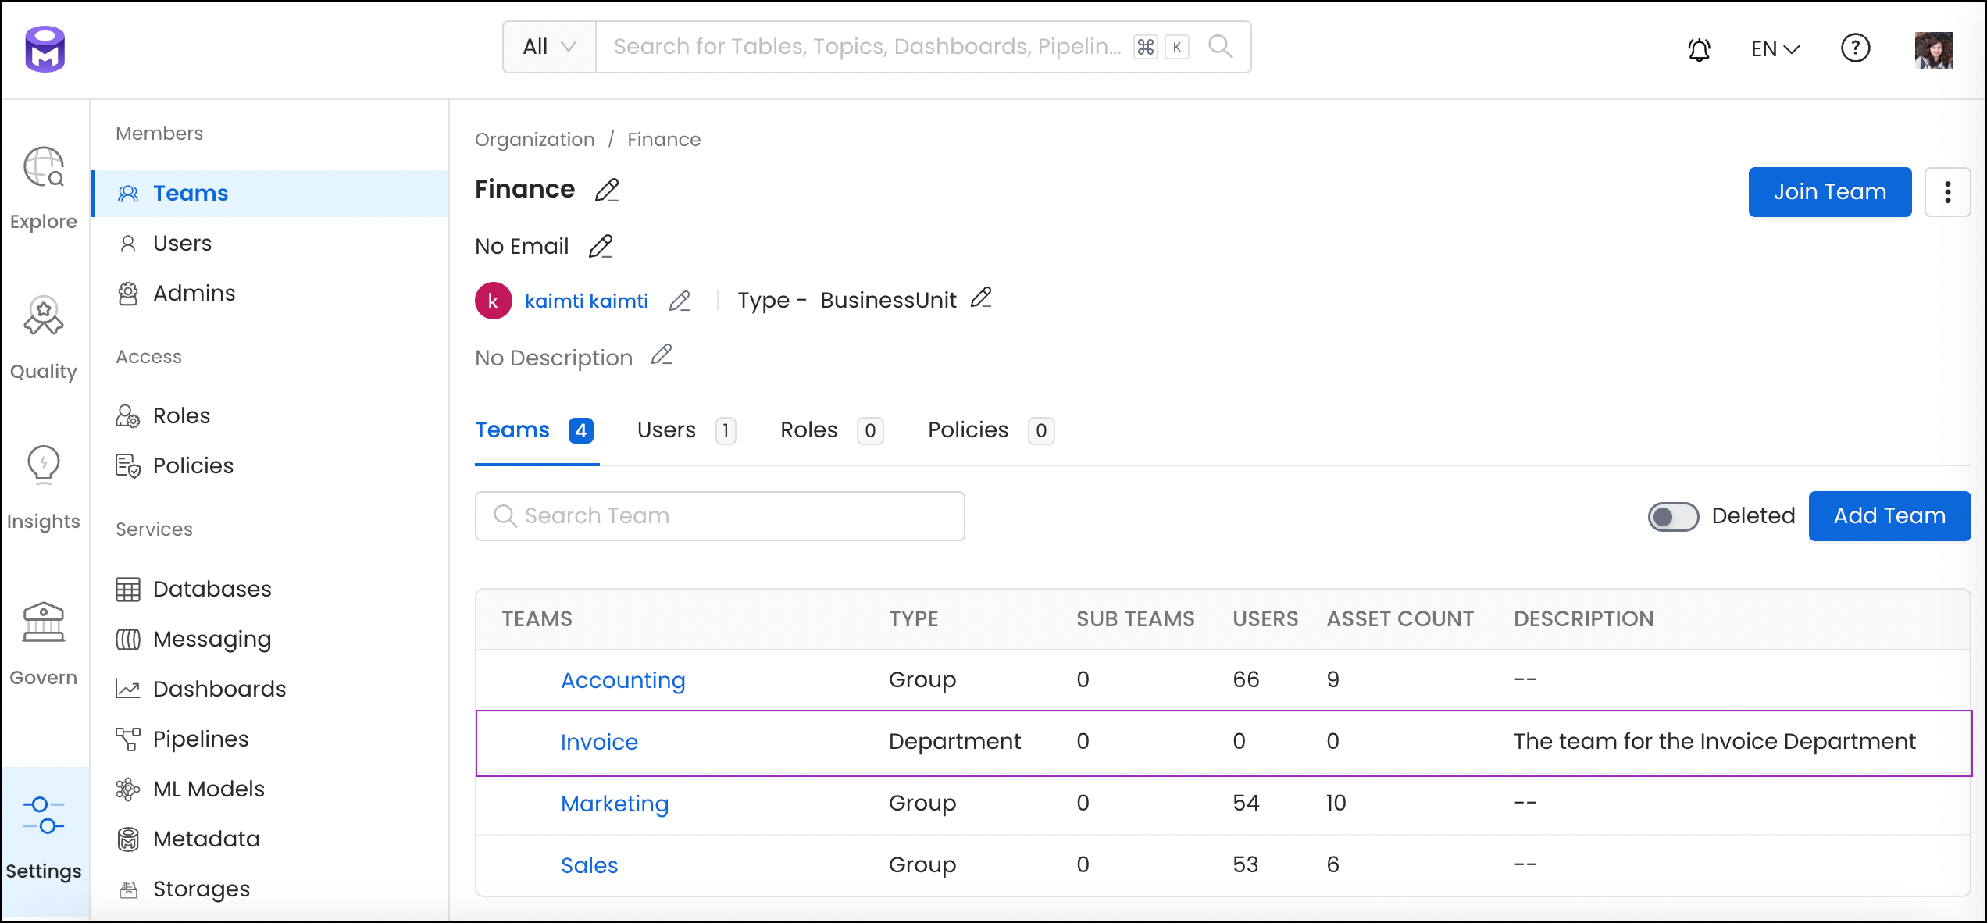
Task: Focus the Search Team input field
Action: (x=719, y=516)
